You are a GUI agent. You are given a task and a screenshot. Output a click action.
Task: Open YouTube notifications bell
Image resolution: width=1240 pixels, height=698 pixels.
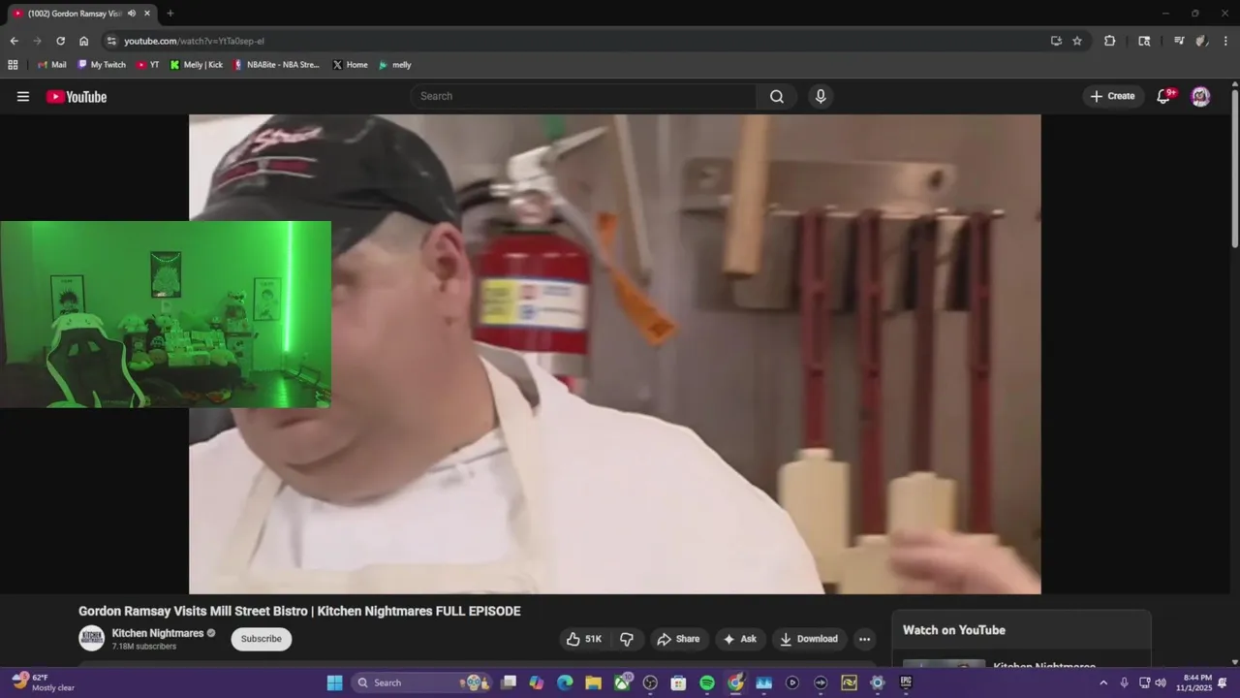tap(1164, 96)
